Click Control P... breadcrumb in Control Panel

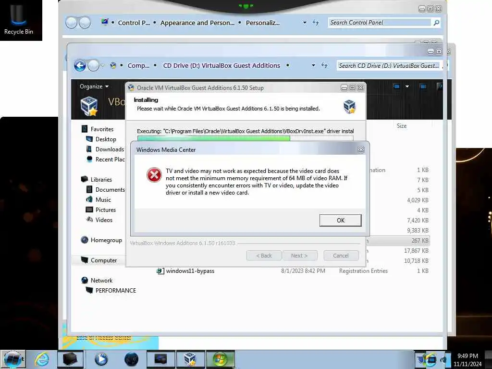pos(134,23)
